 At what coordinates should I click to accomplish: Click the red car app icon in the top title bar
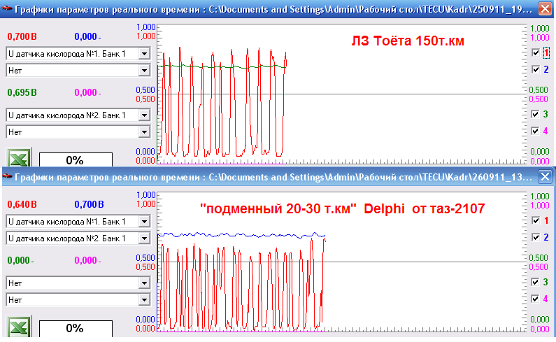click(8, 8)
